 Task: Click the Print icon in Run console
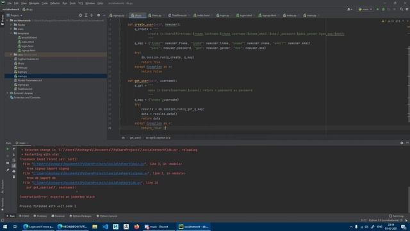[x=14, y=171]
